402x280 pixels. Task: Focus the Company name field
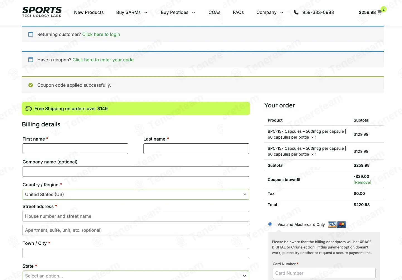click(136, 172)
